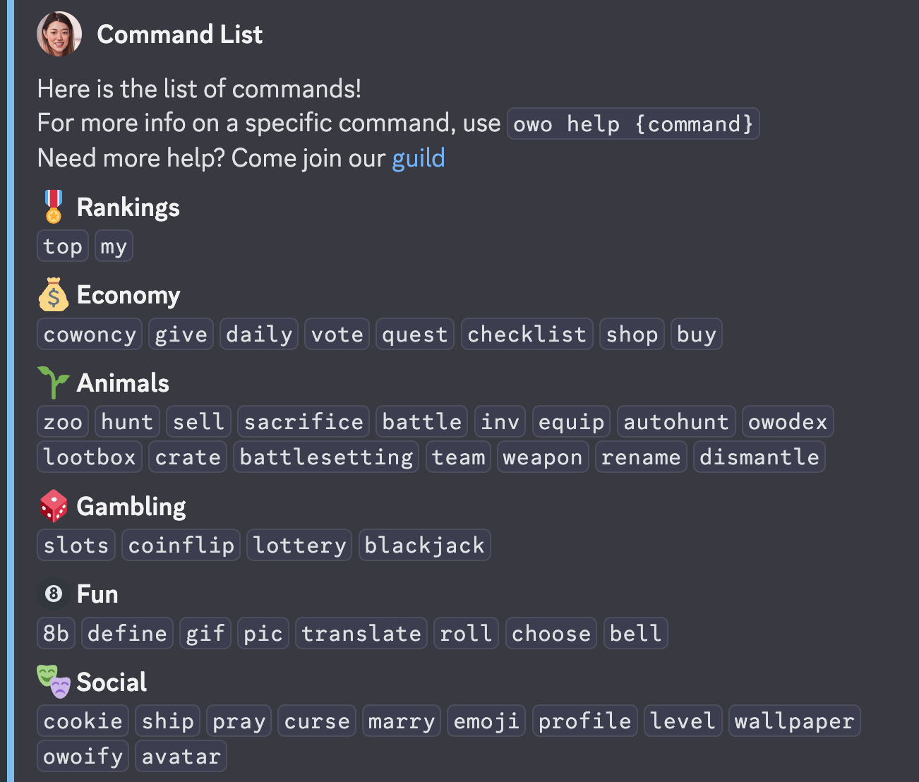The width and height of the screenshot is (919, 782).
Task: Click the coinflip gambling command
Action: [x=181, y=544]
